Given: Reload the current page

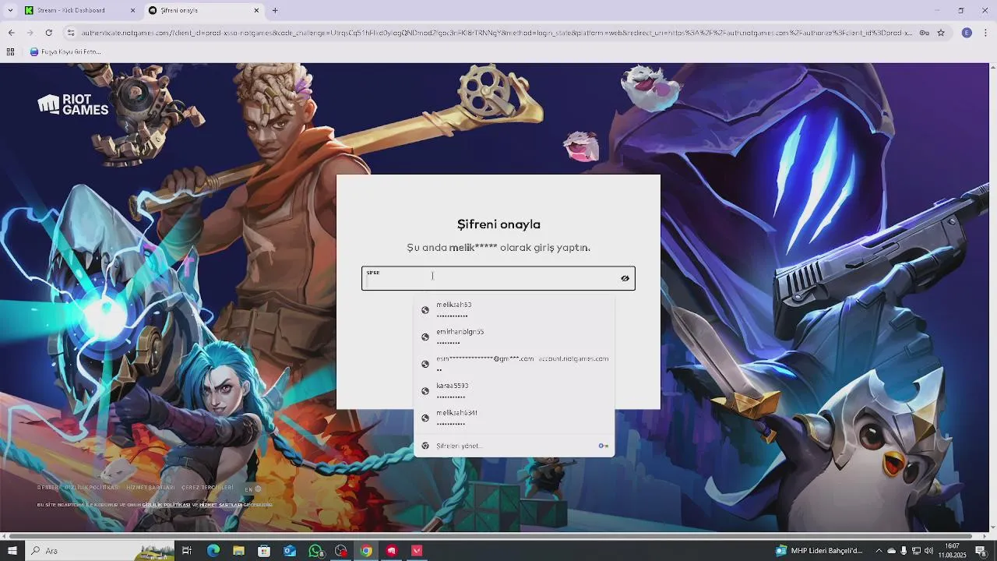Looking at the screenshot, I should [48, 33].
